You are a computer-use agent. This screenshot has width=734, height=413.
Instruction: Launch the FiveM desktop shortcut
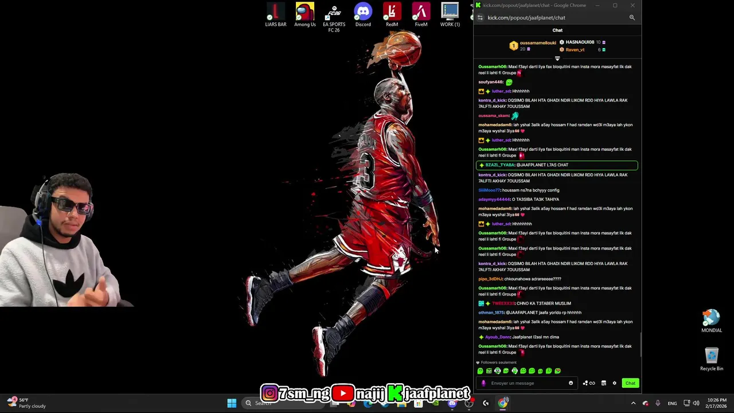pyautogui.click(x=421, y=15)
